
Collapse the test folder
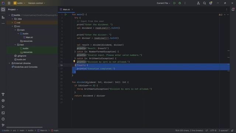point(15,45)
